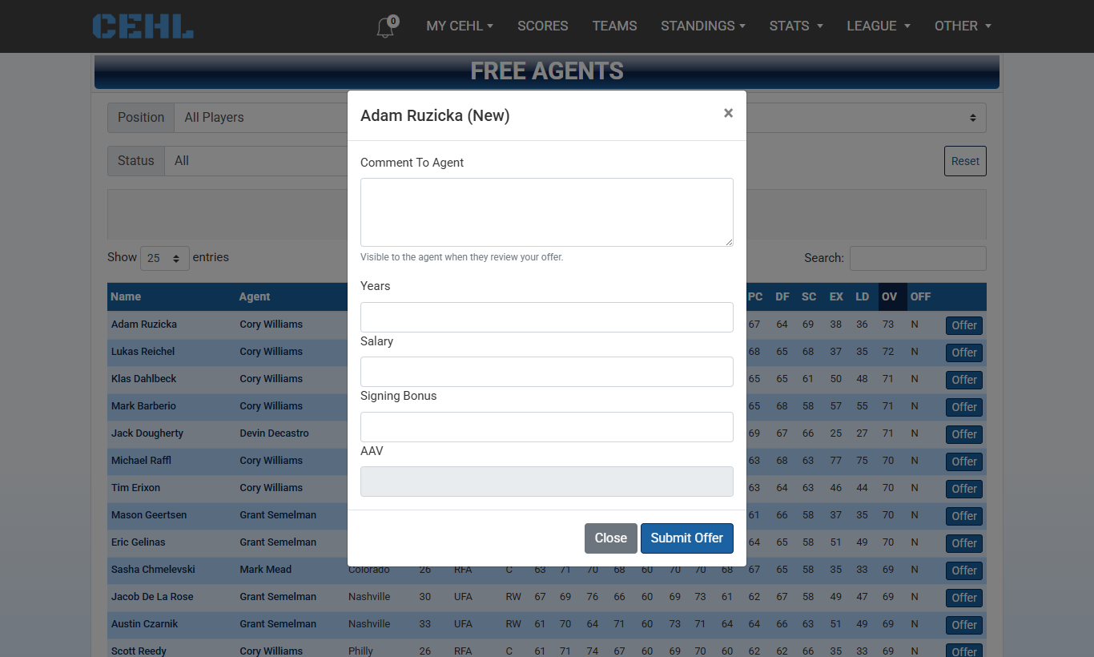Click Offer button for Mark Barberio
This screenshot has height=657, width=1094.
click(x=964, y=407)
